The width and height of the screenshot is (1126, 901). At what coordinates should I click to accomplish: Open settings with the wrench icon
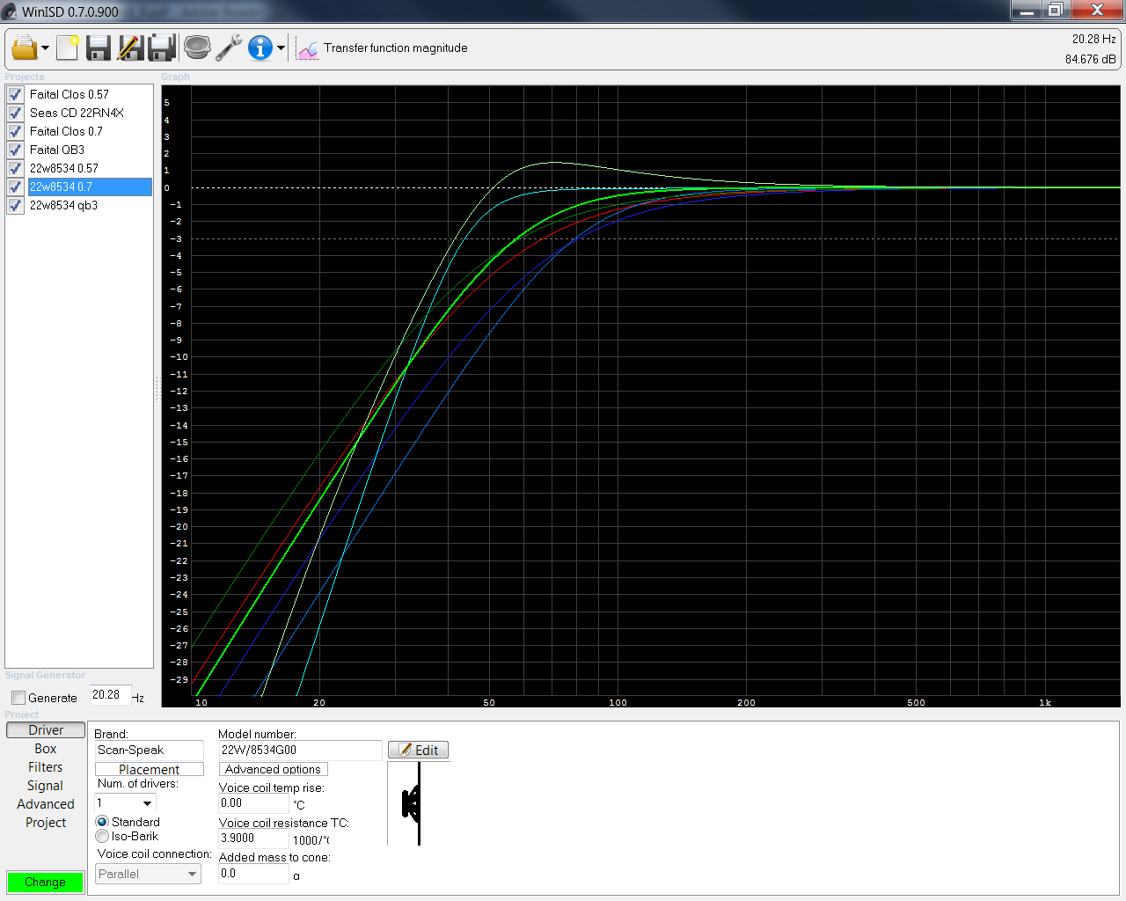coord(229,48)
